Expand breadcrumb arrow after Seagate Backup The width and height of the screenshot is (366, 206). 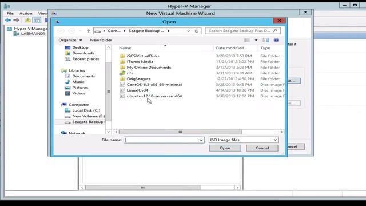[169, 31]
